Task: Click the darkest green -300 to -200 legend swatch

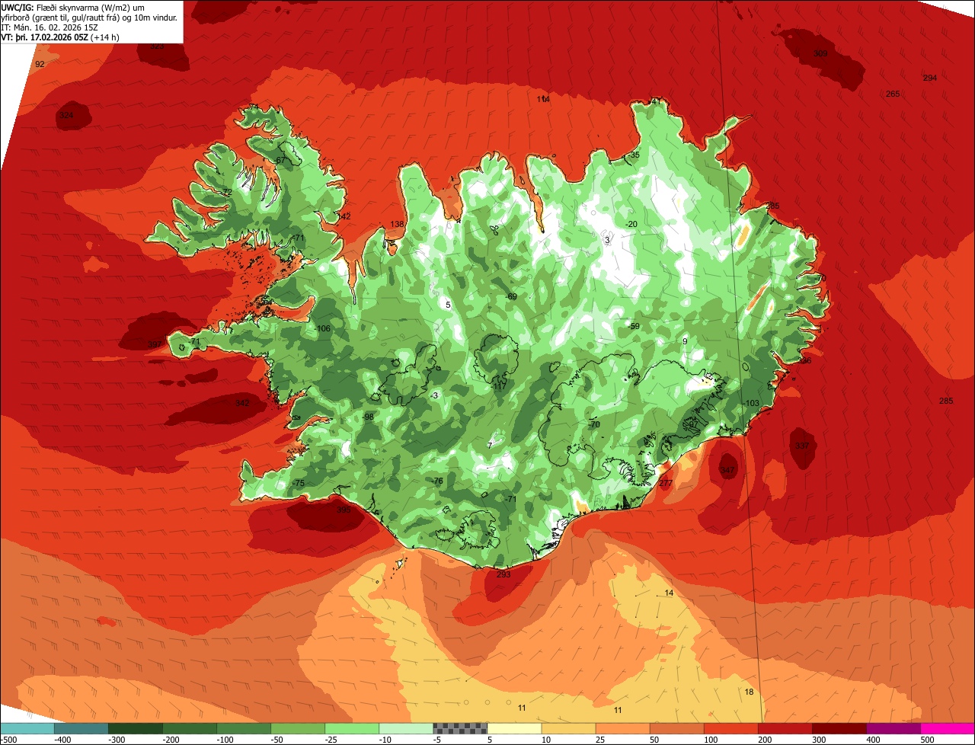Action: click(x=136, y=728)
